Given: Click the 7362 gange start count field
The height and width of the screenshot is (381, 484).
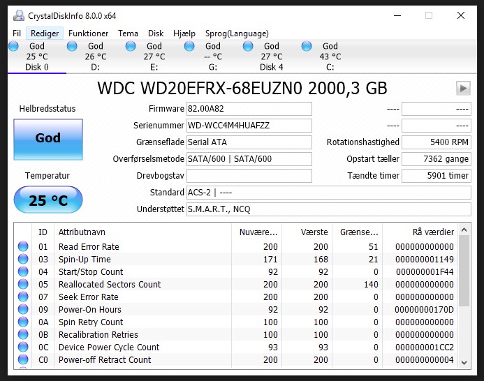Looking at the screenshot, I should 437,159.
